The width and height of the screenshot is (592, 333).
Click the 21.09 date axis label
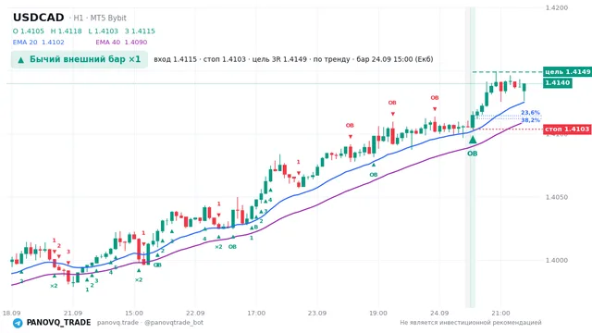coord(73,313)
